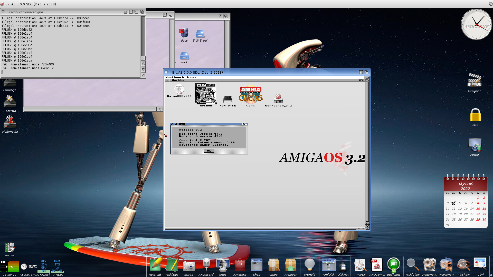493x277 pixels.
Task: Open docs drawer in file window
Action: 184,33
